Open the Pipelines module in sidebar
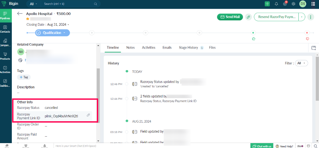Viewport: 319px width, 148px height. (6, 16)
